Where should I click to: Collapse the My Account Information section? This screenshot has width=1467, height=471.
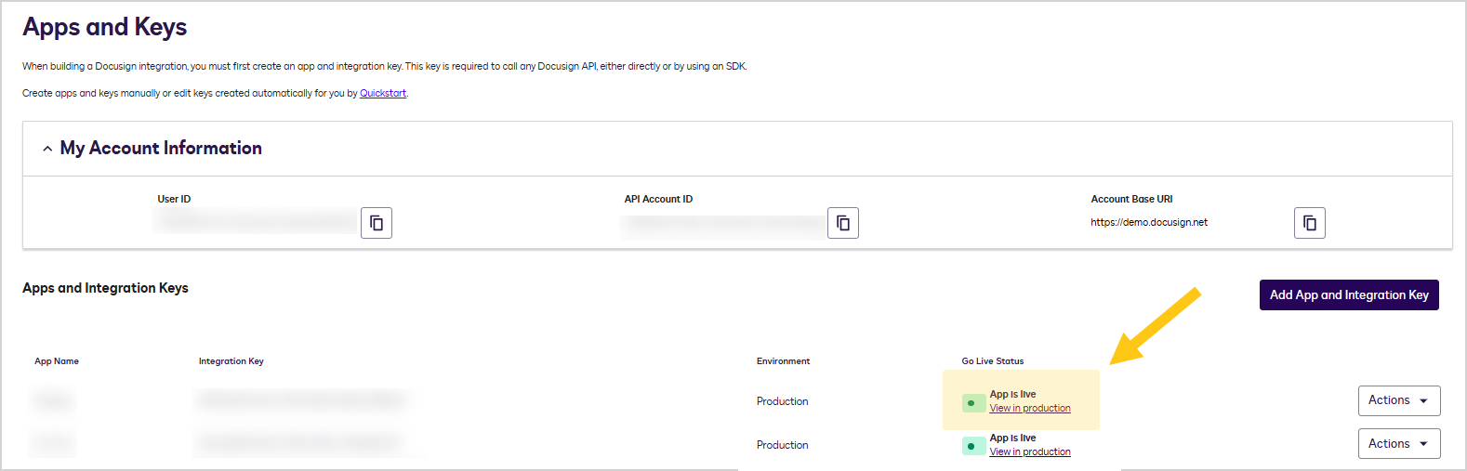coord(47,149)
